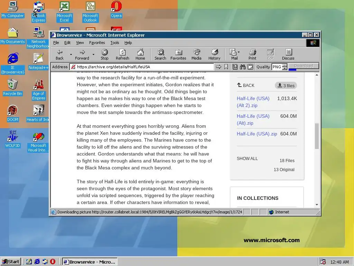Screen dimensions: 354x266
Task: Increase Quality setting with up spinner arrow
Action: click(x=285, y=65)
